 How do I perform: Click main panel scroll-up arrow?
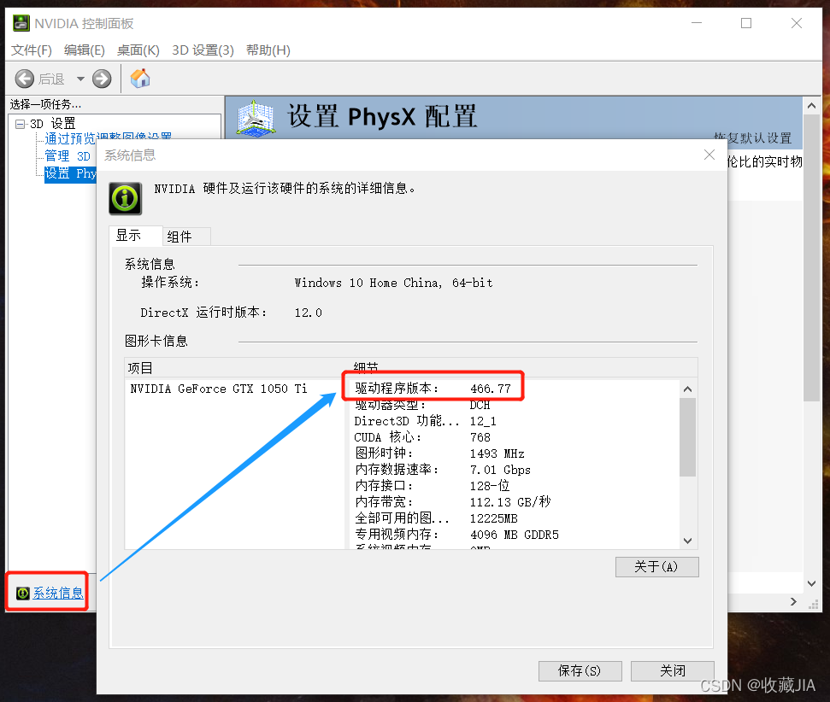(811, 106)
